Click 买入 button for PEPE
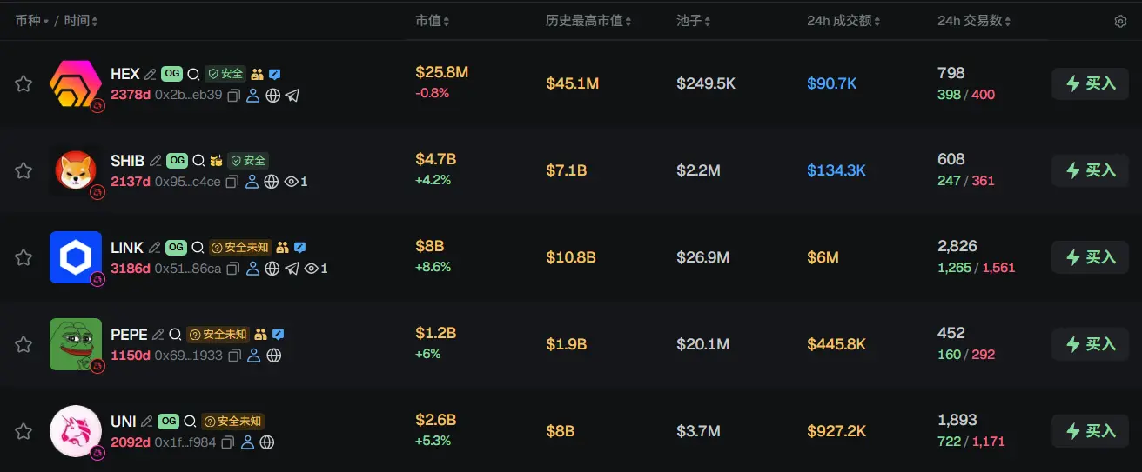The width and height of the screenshot is (1142, 472). 1091,344
